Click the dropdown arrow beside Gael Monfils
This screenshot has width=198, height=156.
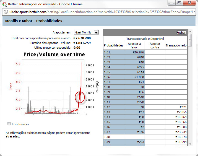(x=96, y=32)
